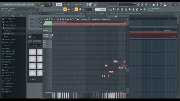180x101 pixels.
Task: Open the piano roll options arrow menu
Action: [x=44, y=19]
